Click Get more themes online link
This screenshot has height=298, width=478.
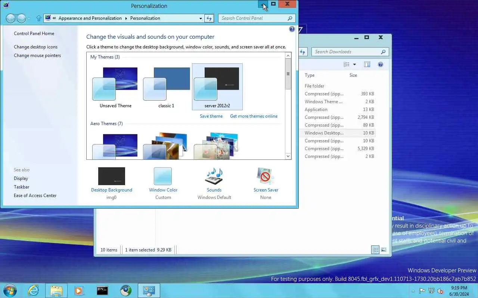tap(254, 116)
